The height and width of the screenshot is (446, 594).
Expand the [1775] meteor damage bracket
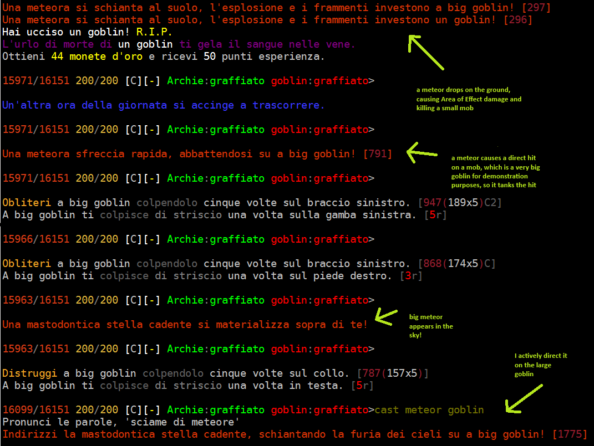pyautogui.click(x=571, y=434)
